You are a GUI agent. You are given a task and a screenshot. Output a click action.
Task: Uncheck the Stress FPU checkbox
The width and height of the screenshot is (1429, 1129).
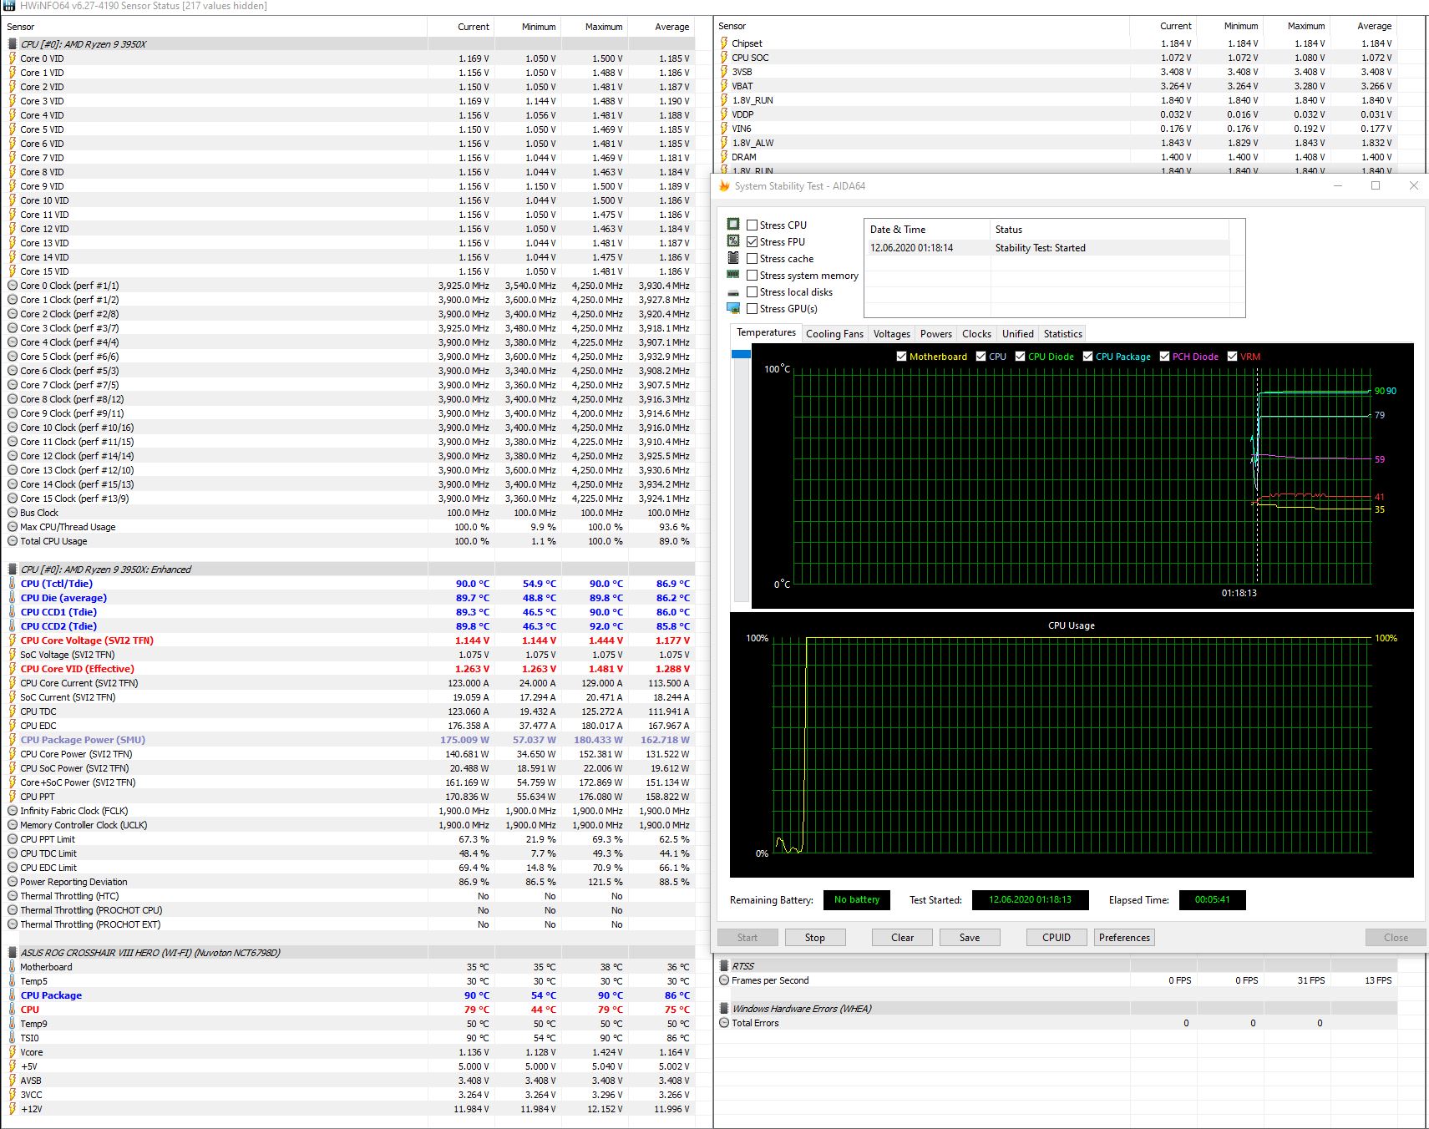click(x=753, y=242)
